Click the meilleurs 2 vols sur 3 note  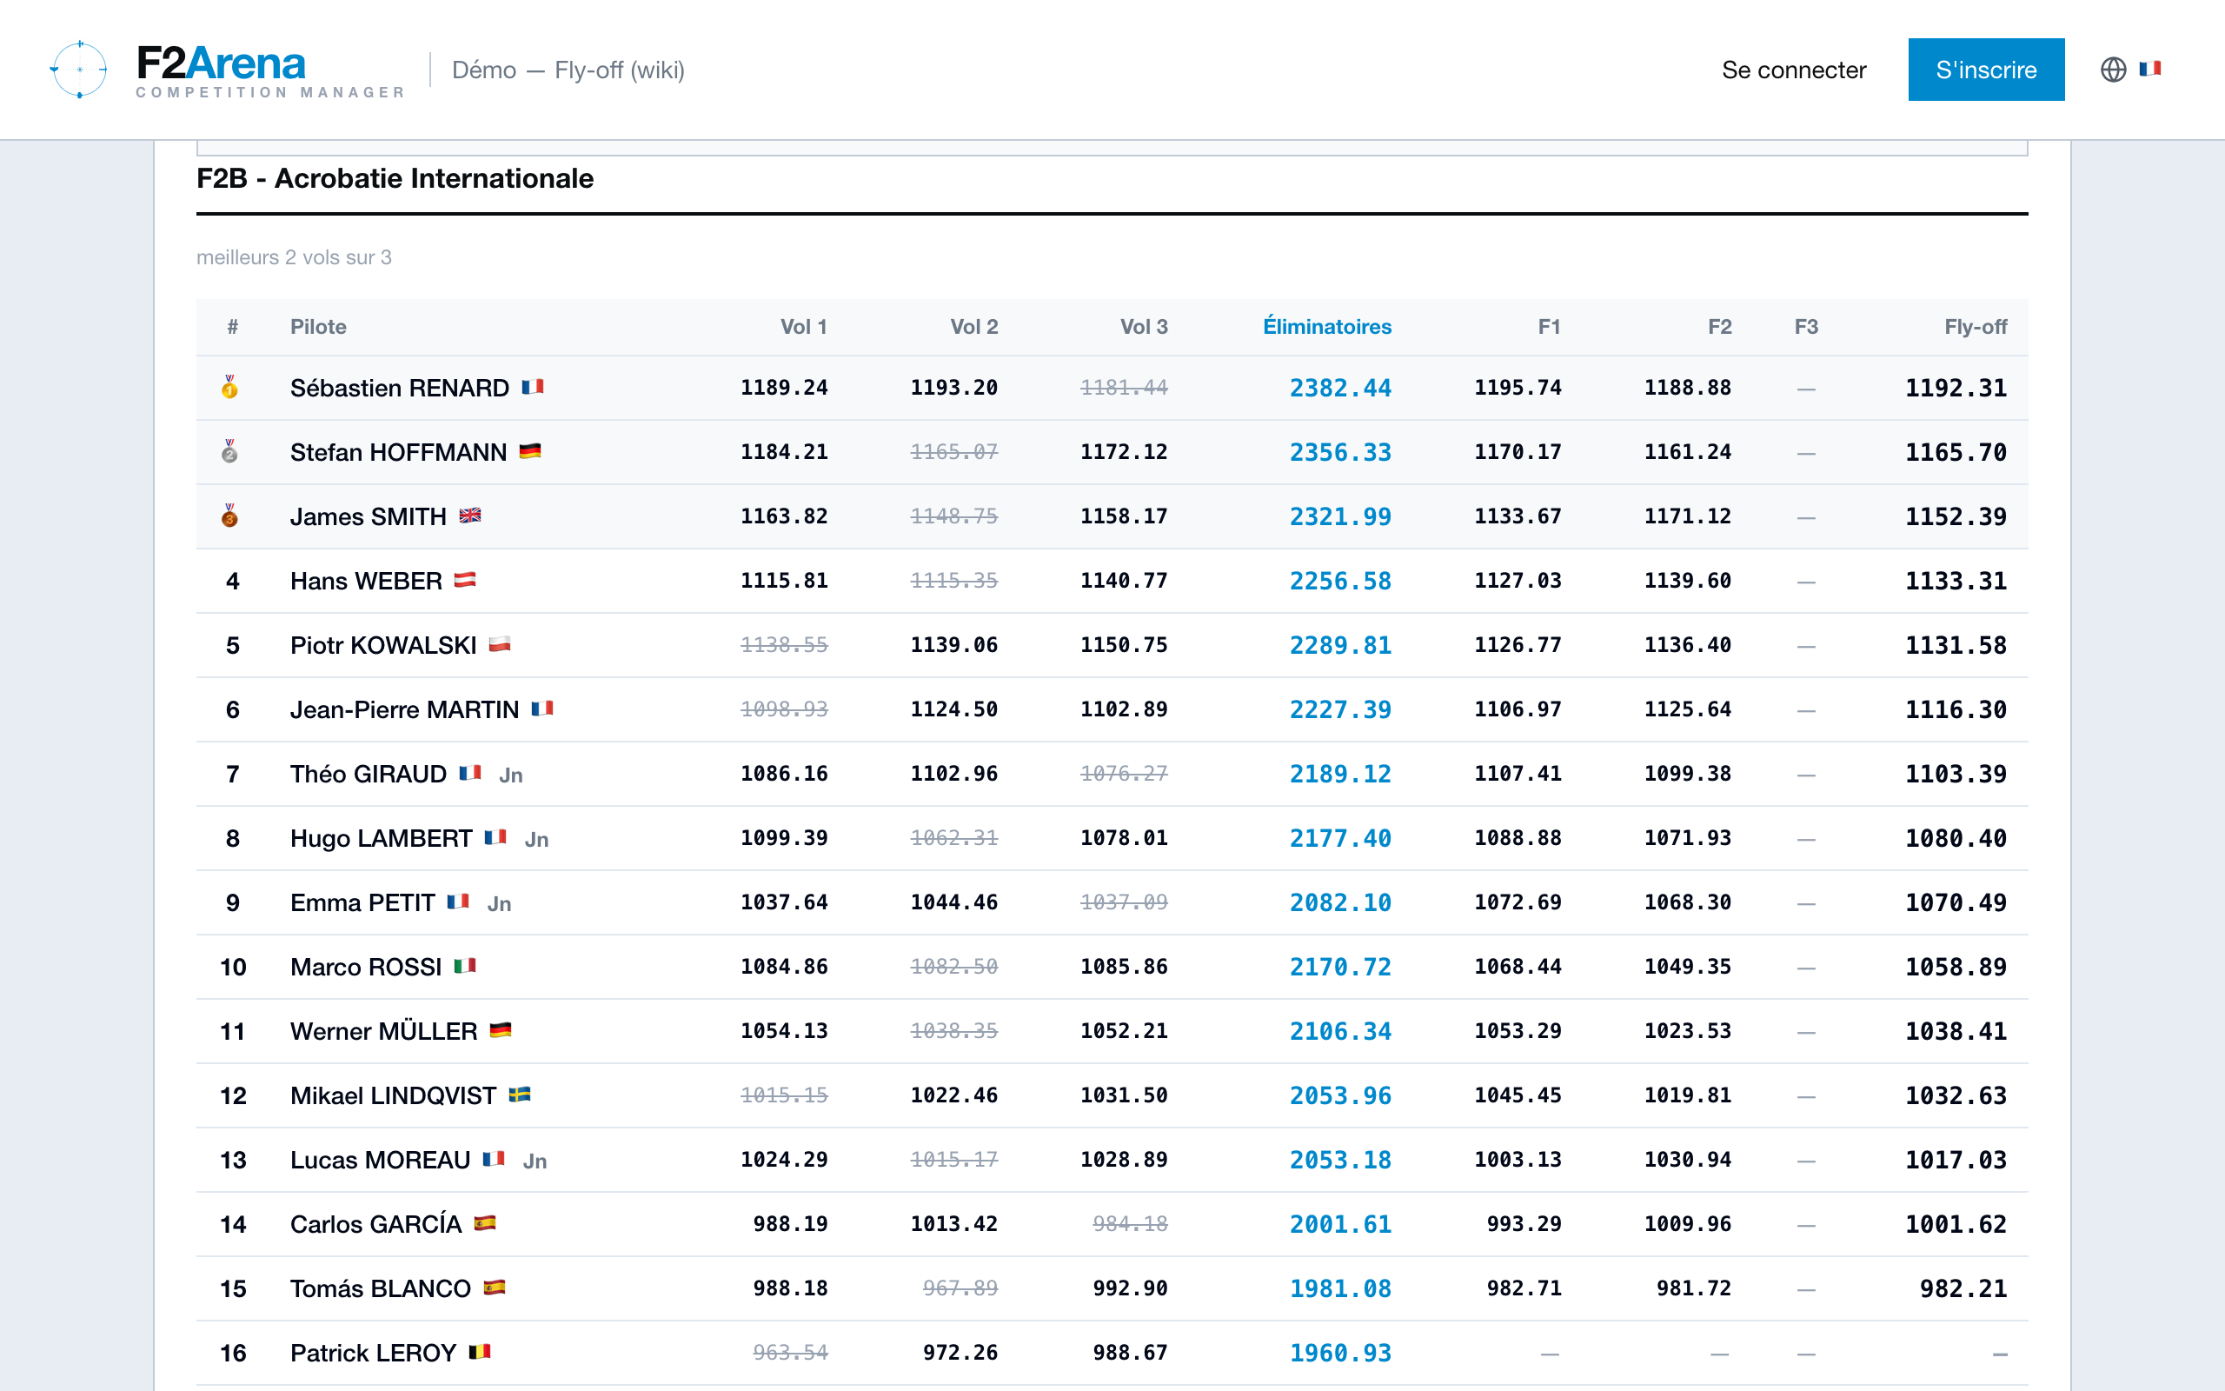[x=295, y=257]
